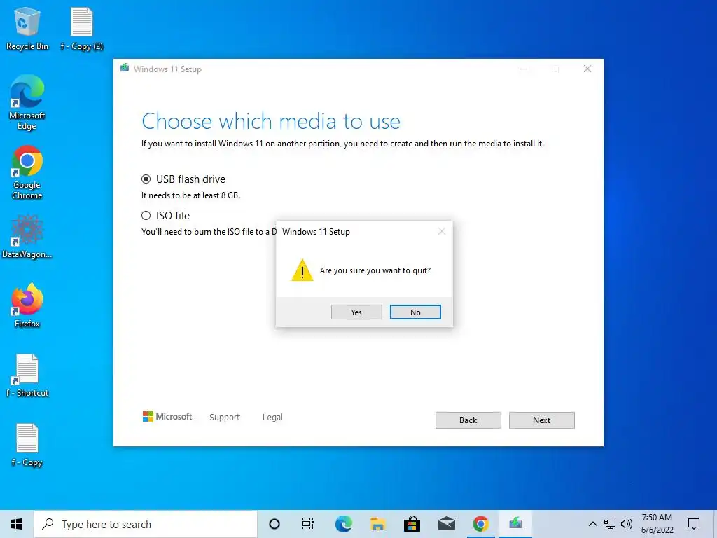
Task: Open Mail app from the taskbar
Action: [x=446, y=524]
